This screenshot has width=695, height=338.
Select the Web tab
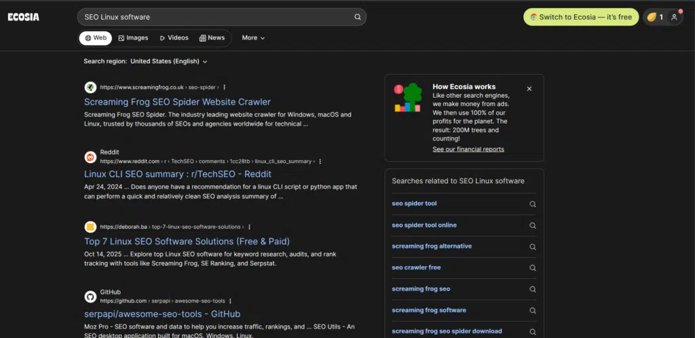coord(96,38)
